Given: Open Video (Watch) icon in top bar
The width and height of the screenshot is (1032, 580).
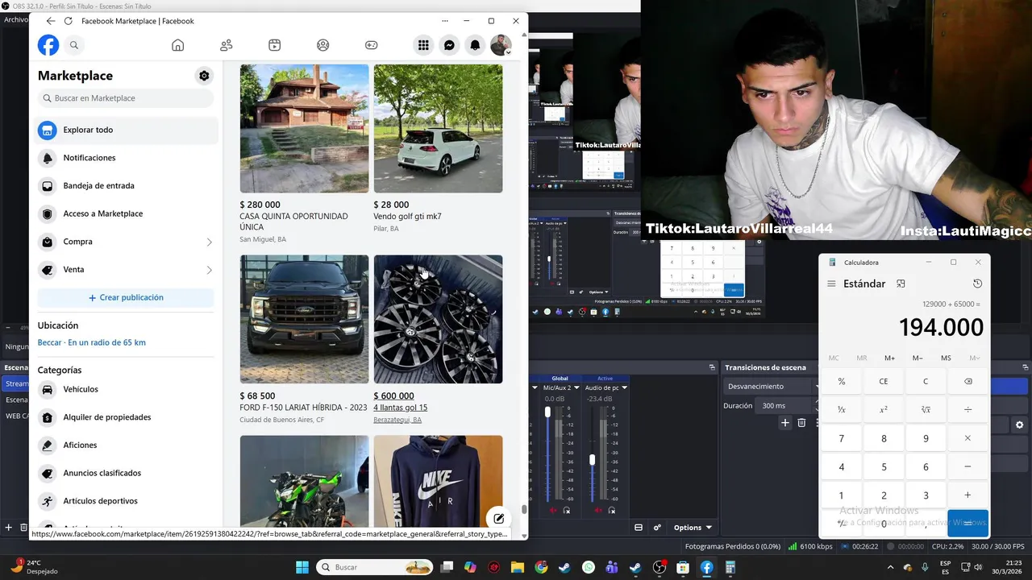Looking at the screenshot, I should 275,45.
